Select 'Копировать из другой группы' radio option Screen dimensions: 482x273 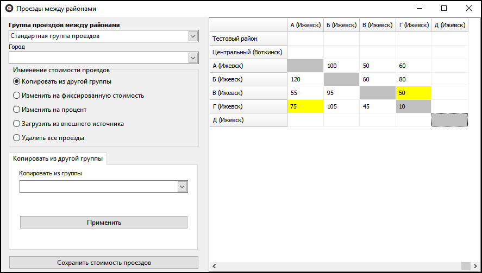[x=16, y=81]
